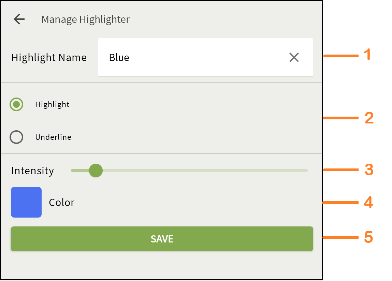Select the Underline radio button
Viewport: 392px width, 281px height.
[16, 137]
